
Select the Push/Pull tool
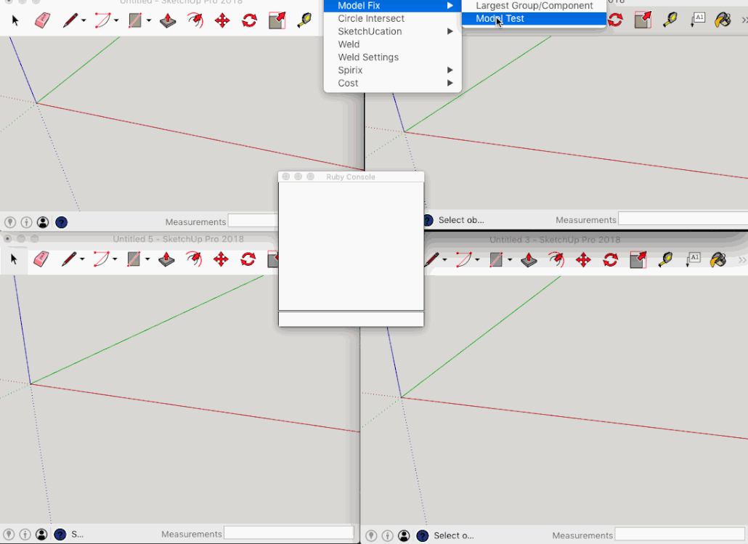(x=167, y=21)
